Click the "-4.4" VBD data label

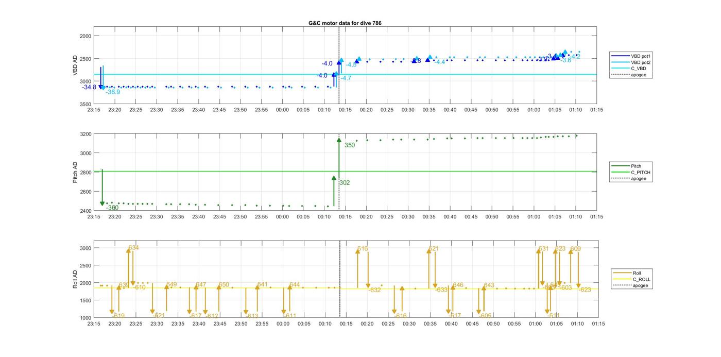click(x=440, y=62)
